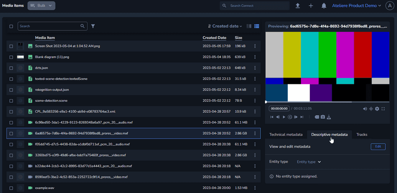Click the VLC cone icon
The height and width of the screenshot is (193, 397).
[329, 117]
